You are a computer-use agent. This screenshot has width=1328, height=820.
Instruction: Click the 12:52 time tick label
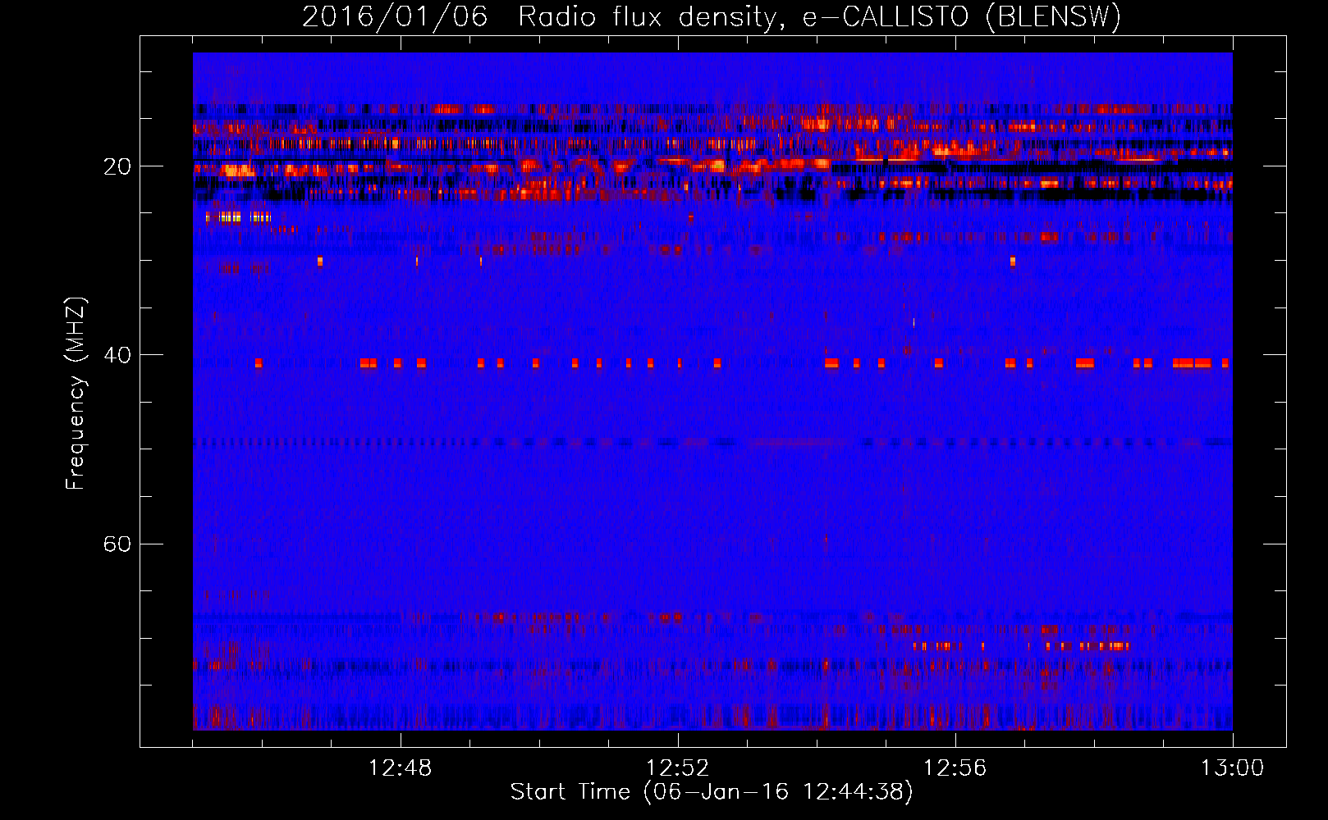[x=677, y=768]
